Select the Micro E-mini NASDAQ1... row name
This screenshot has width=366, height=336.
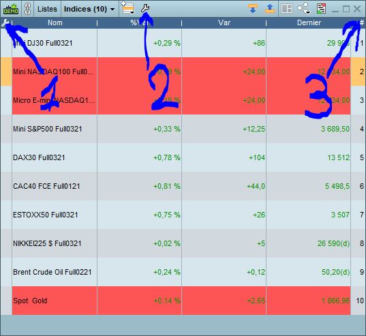coord(54,100)
